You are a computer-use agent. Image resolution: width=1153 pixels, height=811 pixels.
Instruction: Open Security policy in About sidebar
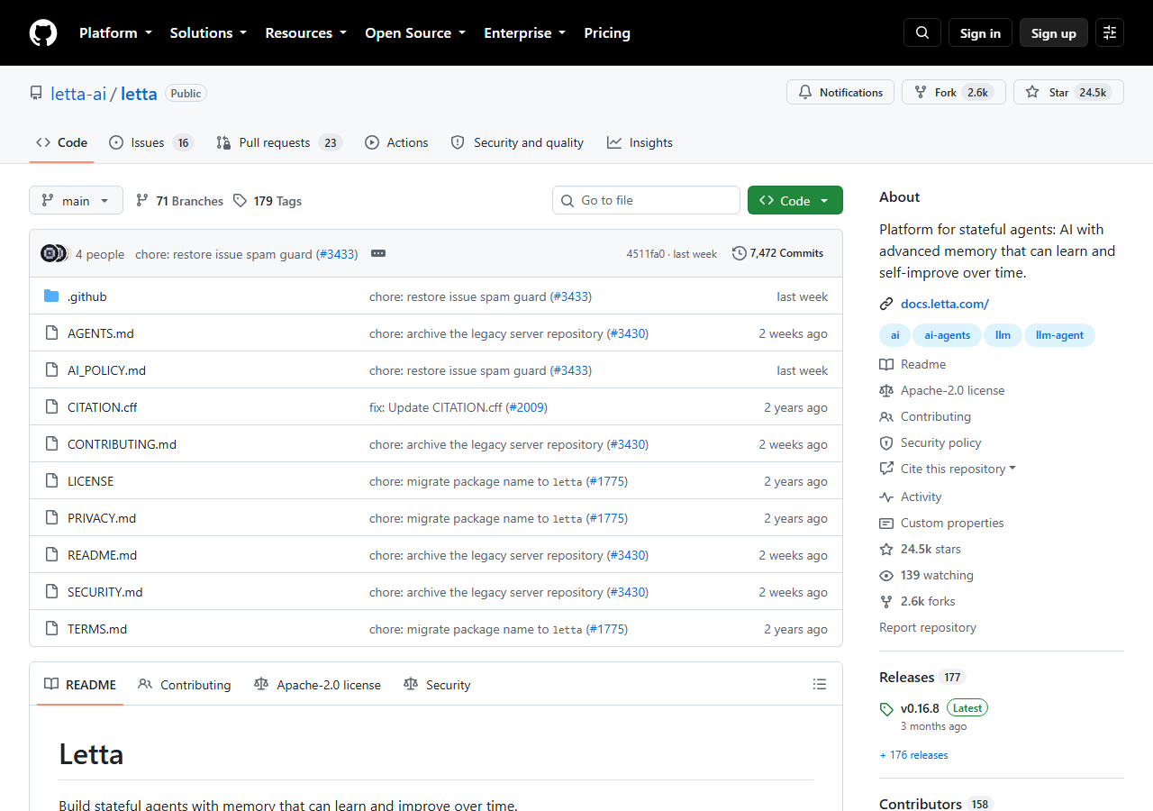click(931, 442)
